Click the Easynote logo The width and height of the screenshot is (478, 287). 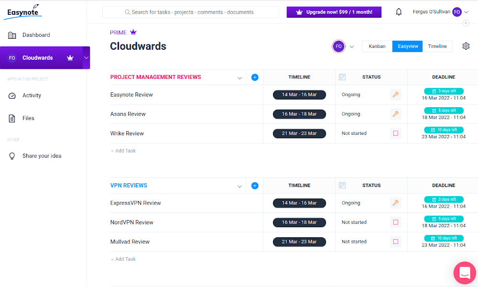coord(23,12)
